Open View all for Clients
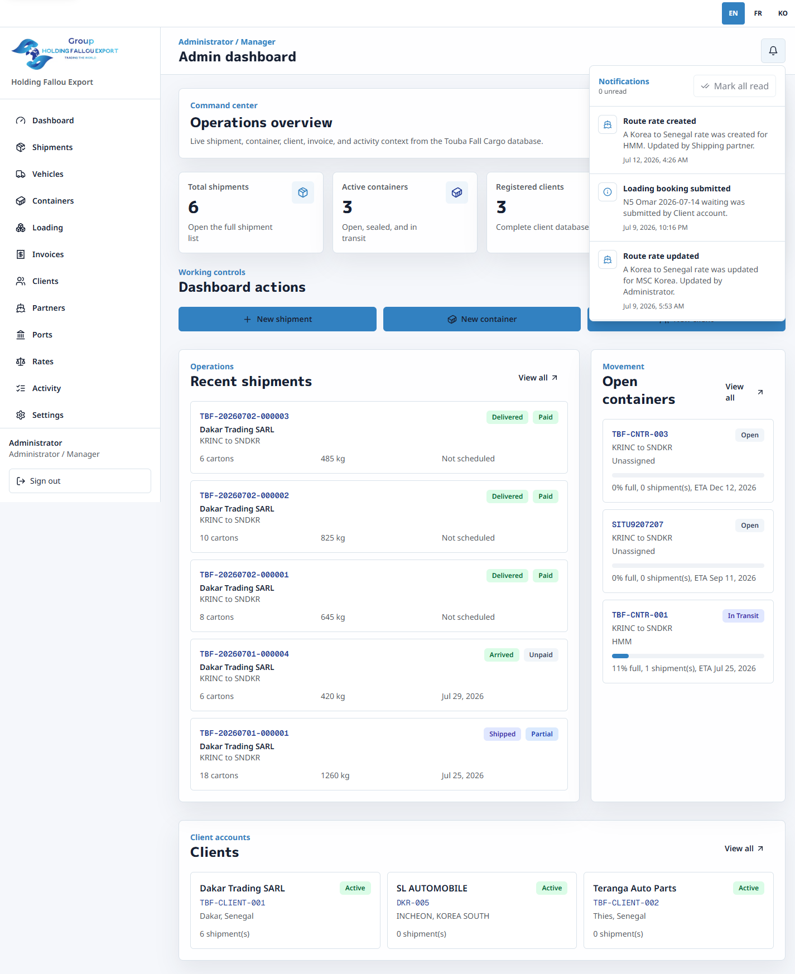795x974 pixels. (744, 848)
